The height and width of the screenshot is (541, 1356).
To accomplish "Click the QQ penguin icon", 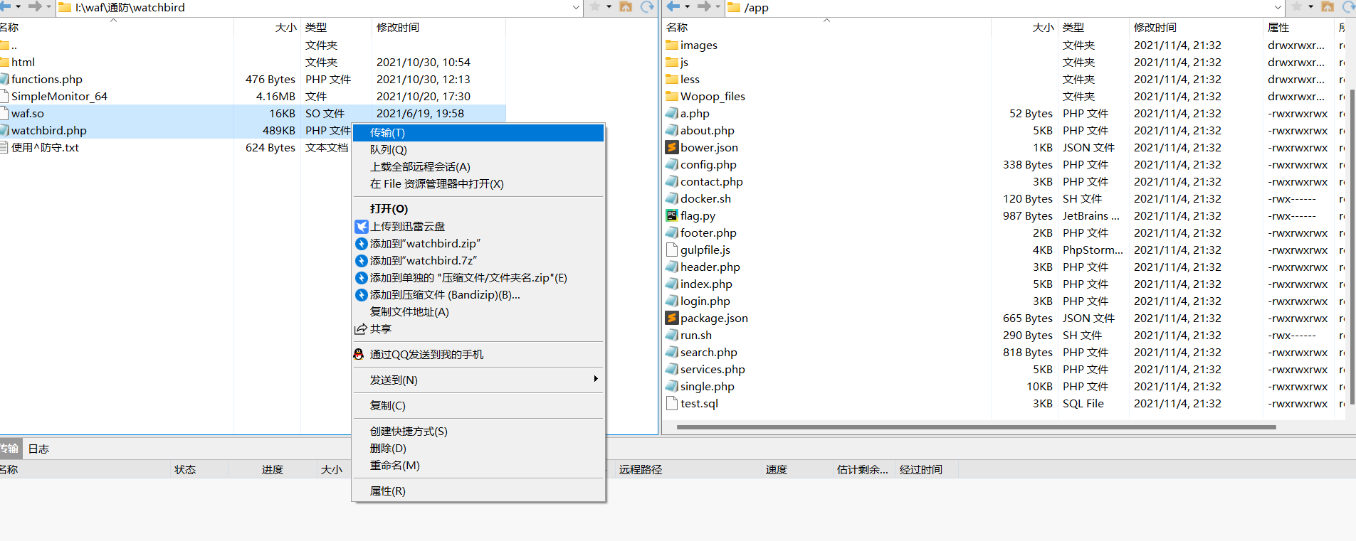I will 359,354.
